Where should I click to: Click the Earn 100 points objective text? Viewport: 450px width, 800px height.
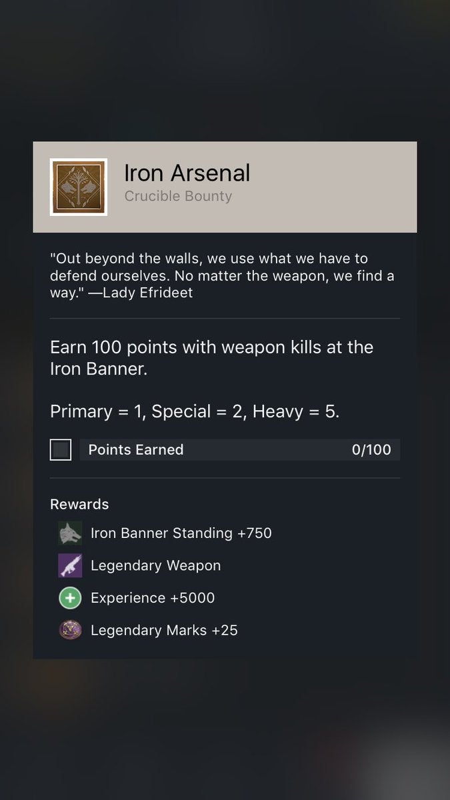point(211,358)
